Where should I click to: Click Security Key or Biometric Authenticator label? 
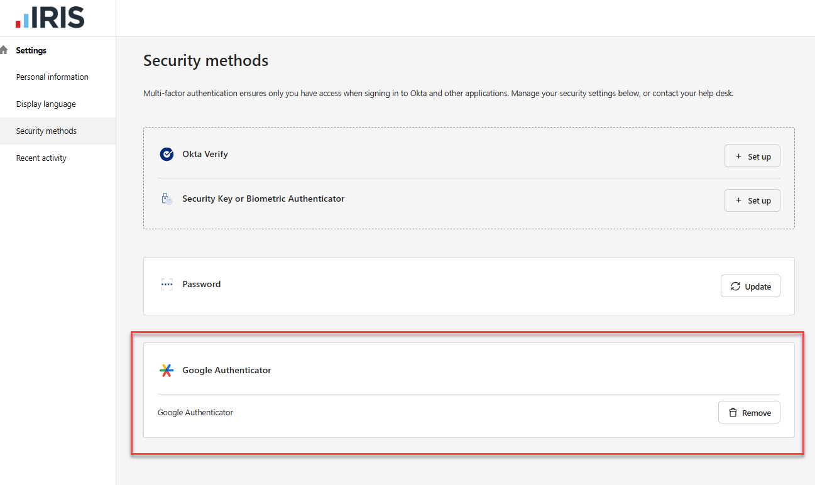pyautogui.click(x=263, y=199)
